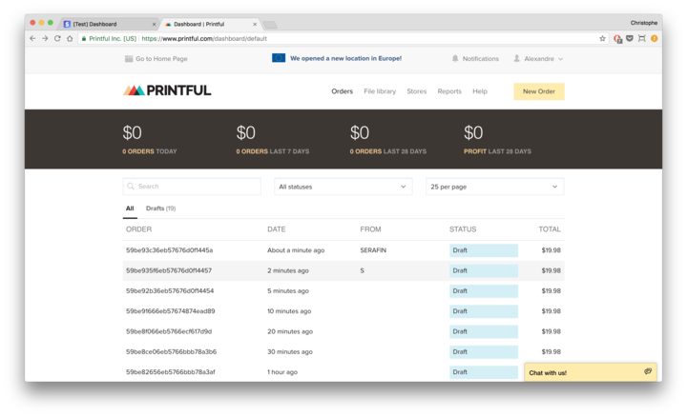Reload the page with refresh icon
687x417 pixels.
(57, 38)
